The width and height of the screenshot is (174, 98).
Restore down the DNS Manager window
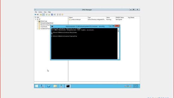pyautogui.click(x=133, y=10)
